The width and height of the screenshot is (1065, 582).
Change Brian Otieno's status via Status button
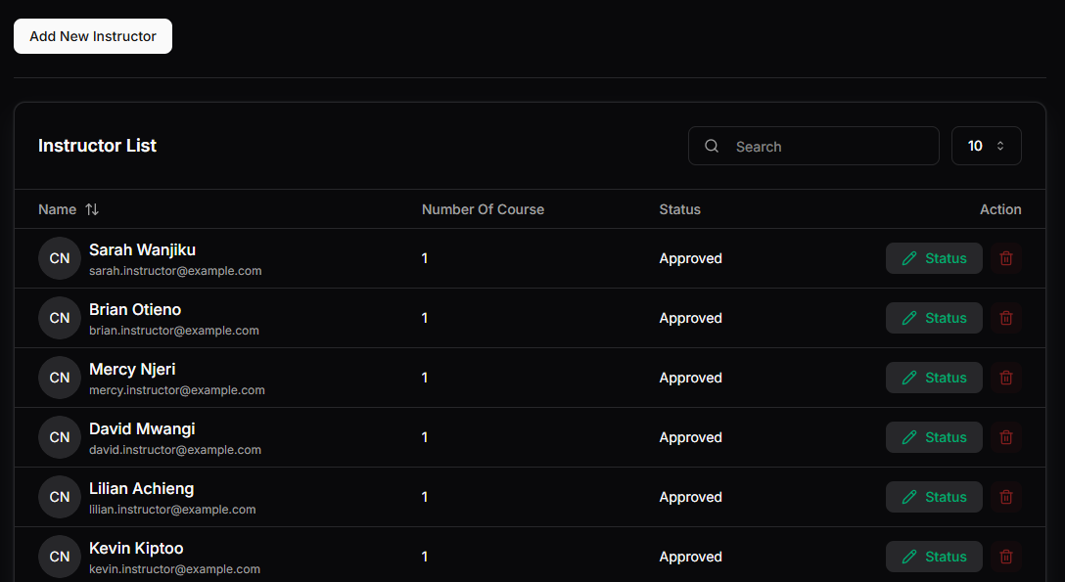(934, 318)
